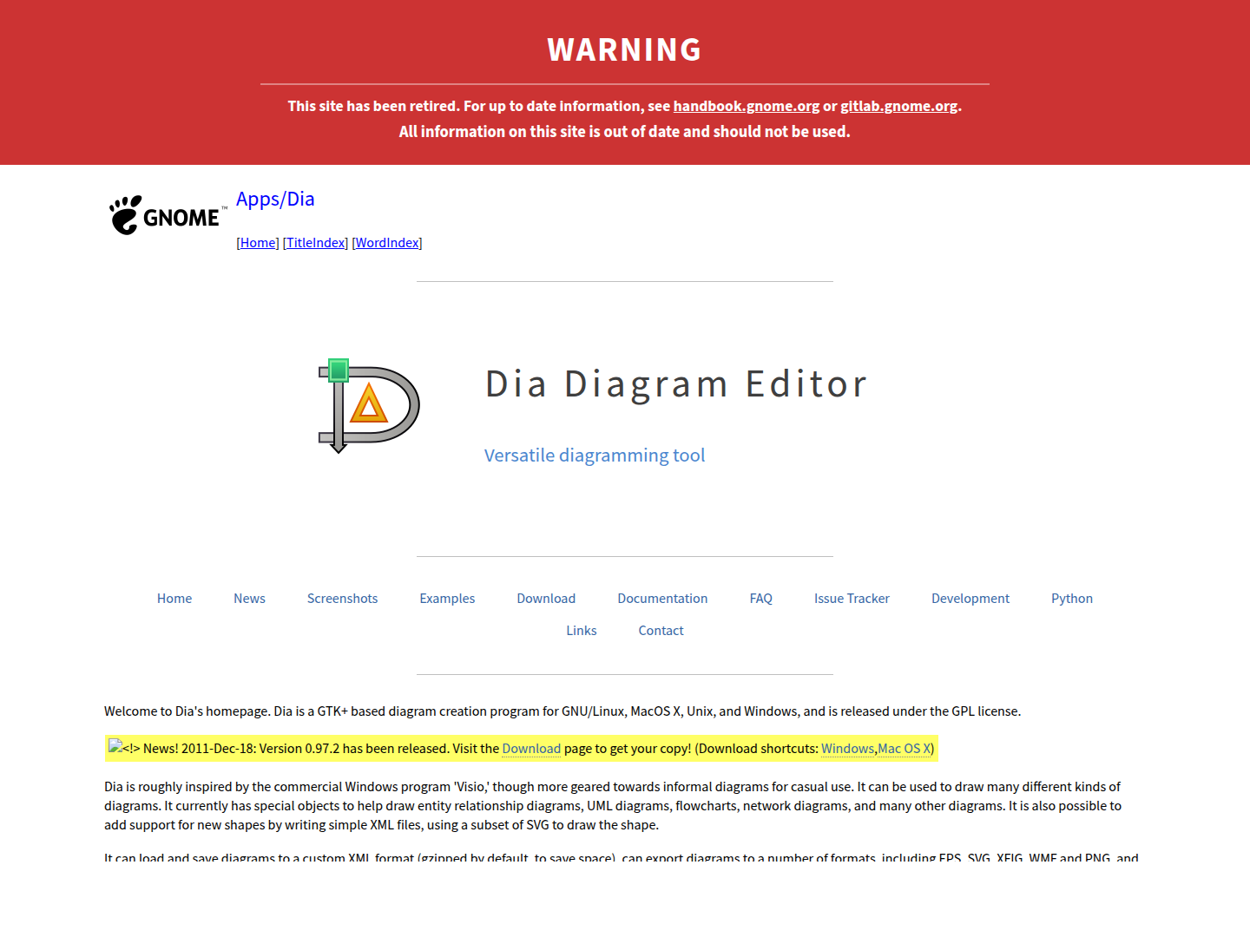Click the 'Welcome to Dia's homepage' sentence
Image resolution: width=1250 pixels, height=937 pixels.
coord(562,711)
